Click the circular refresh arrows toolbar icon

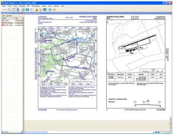click(10, 10)
